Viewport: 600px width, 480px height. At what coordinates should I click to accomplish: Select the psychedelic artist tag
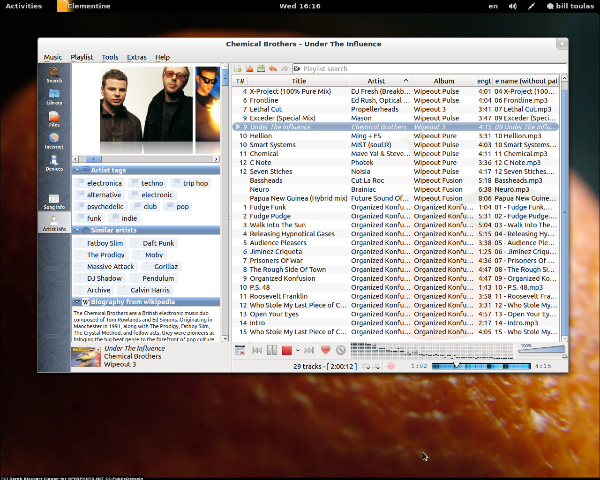click(100, 207)
